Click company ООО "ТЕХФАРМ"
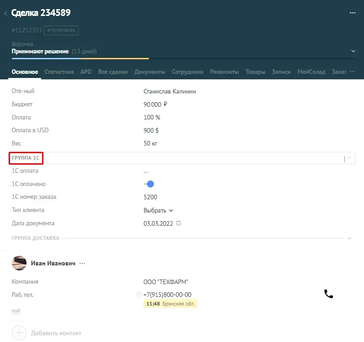The height and width of the screenshot is (342, 364). click(166, 282)
